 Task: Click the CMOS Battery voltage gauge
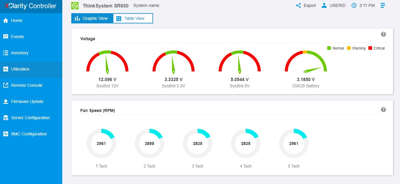point(306,62)
